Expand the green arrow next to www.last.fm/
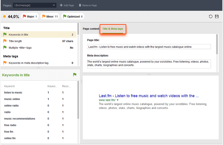 click(118, 100)
